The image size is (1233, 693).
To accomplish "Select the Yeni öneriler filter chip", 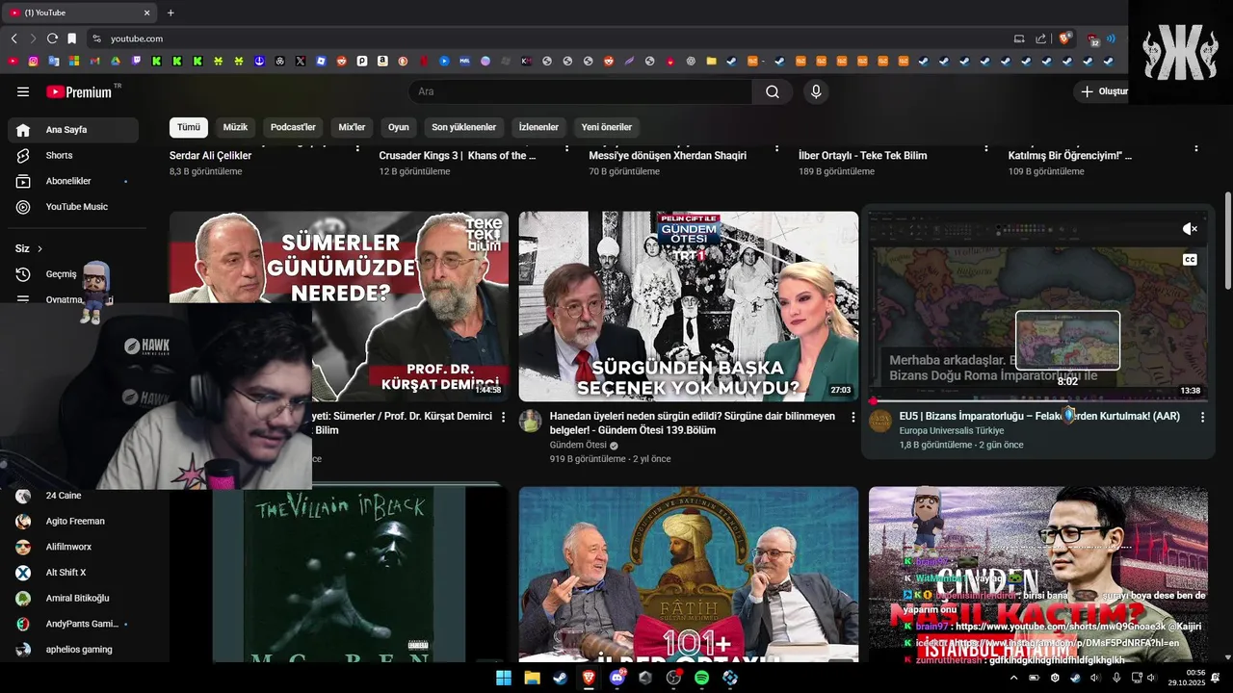I will 607,127.
